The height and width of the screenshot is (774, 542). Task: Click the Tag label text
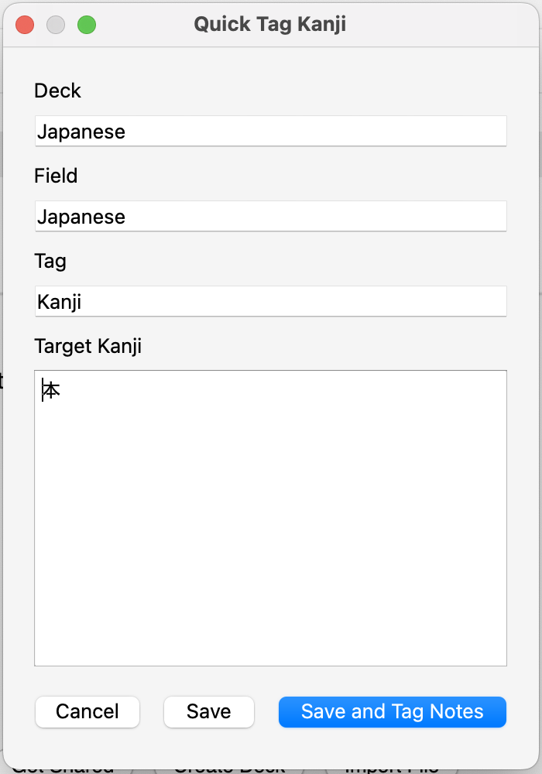(50, 262)
